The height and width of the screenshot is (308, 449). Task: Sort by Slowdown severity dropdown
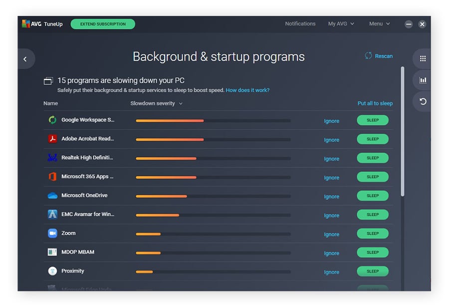click(x=156, y=104)
